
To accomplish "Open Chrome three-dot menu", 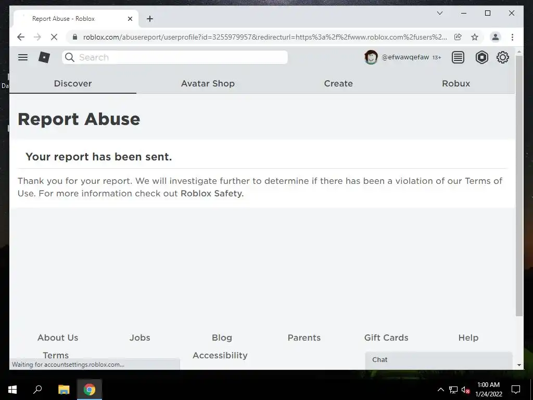I will pos(512,37).
